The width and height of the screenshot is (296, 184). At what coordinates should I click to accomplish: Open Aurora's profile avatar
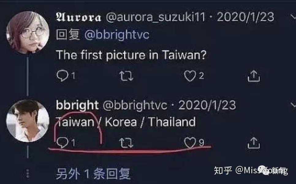coord(28,32)
